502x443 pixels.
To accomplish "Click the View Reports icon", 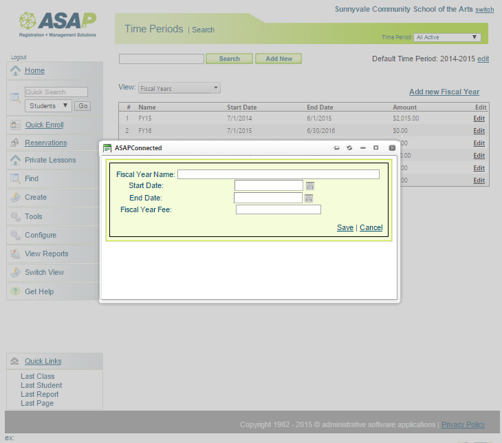I will click(15, 254).
